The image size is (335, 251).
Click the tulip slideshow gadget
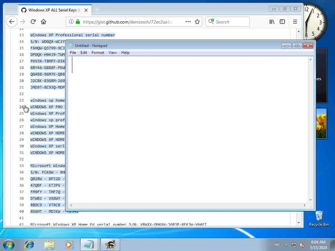click(321, 124)
